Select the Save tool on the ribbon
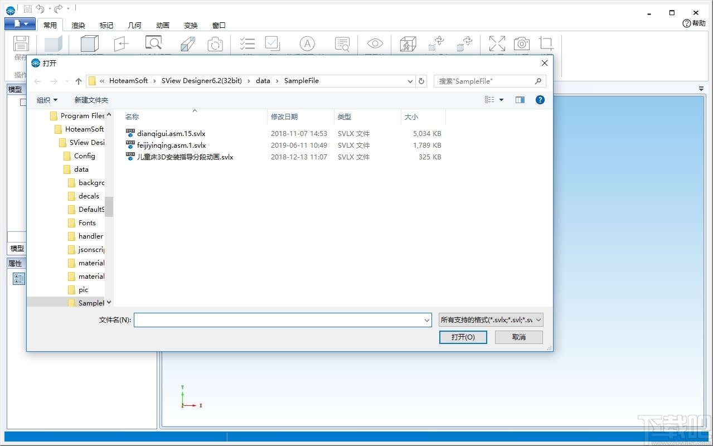 click(21, 43)
